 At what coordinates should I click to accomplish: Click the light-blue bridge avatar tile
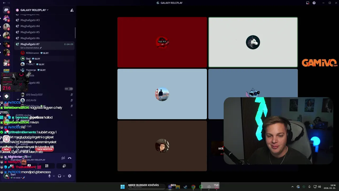coord(162,94)
